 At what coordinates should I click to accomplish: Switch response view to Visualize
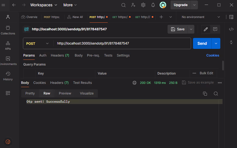tap(87, 93)
